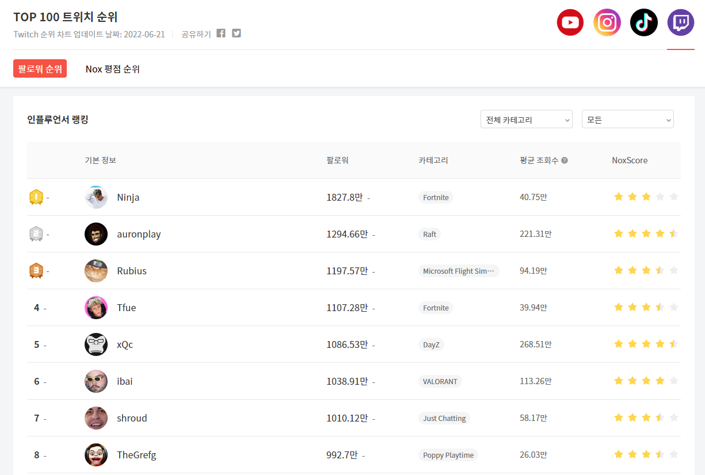This screenshot has height=475, width=705.
Task: Click the 기본 정보 column header
Action: point(100,160)
